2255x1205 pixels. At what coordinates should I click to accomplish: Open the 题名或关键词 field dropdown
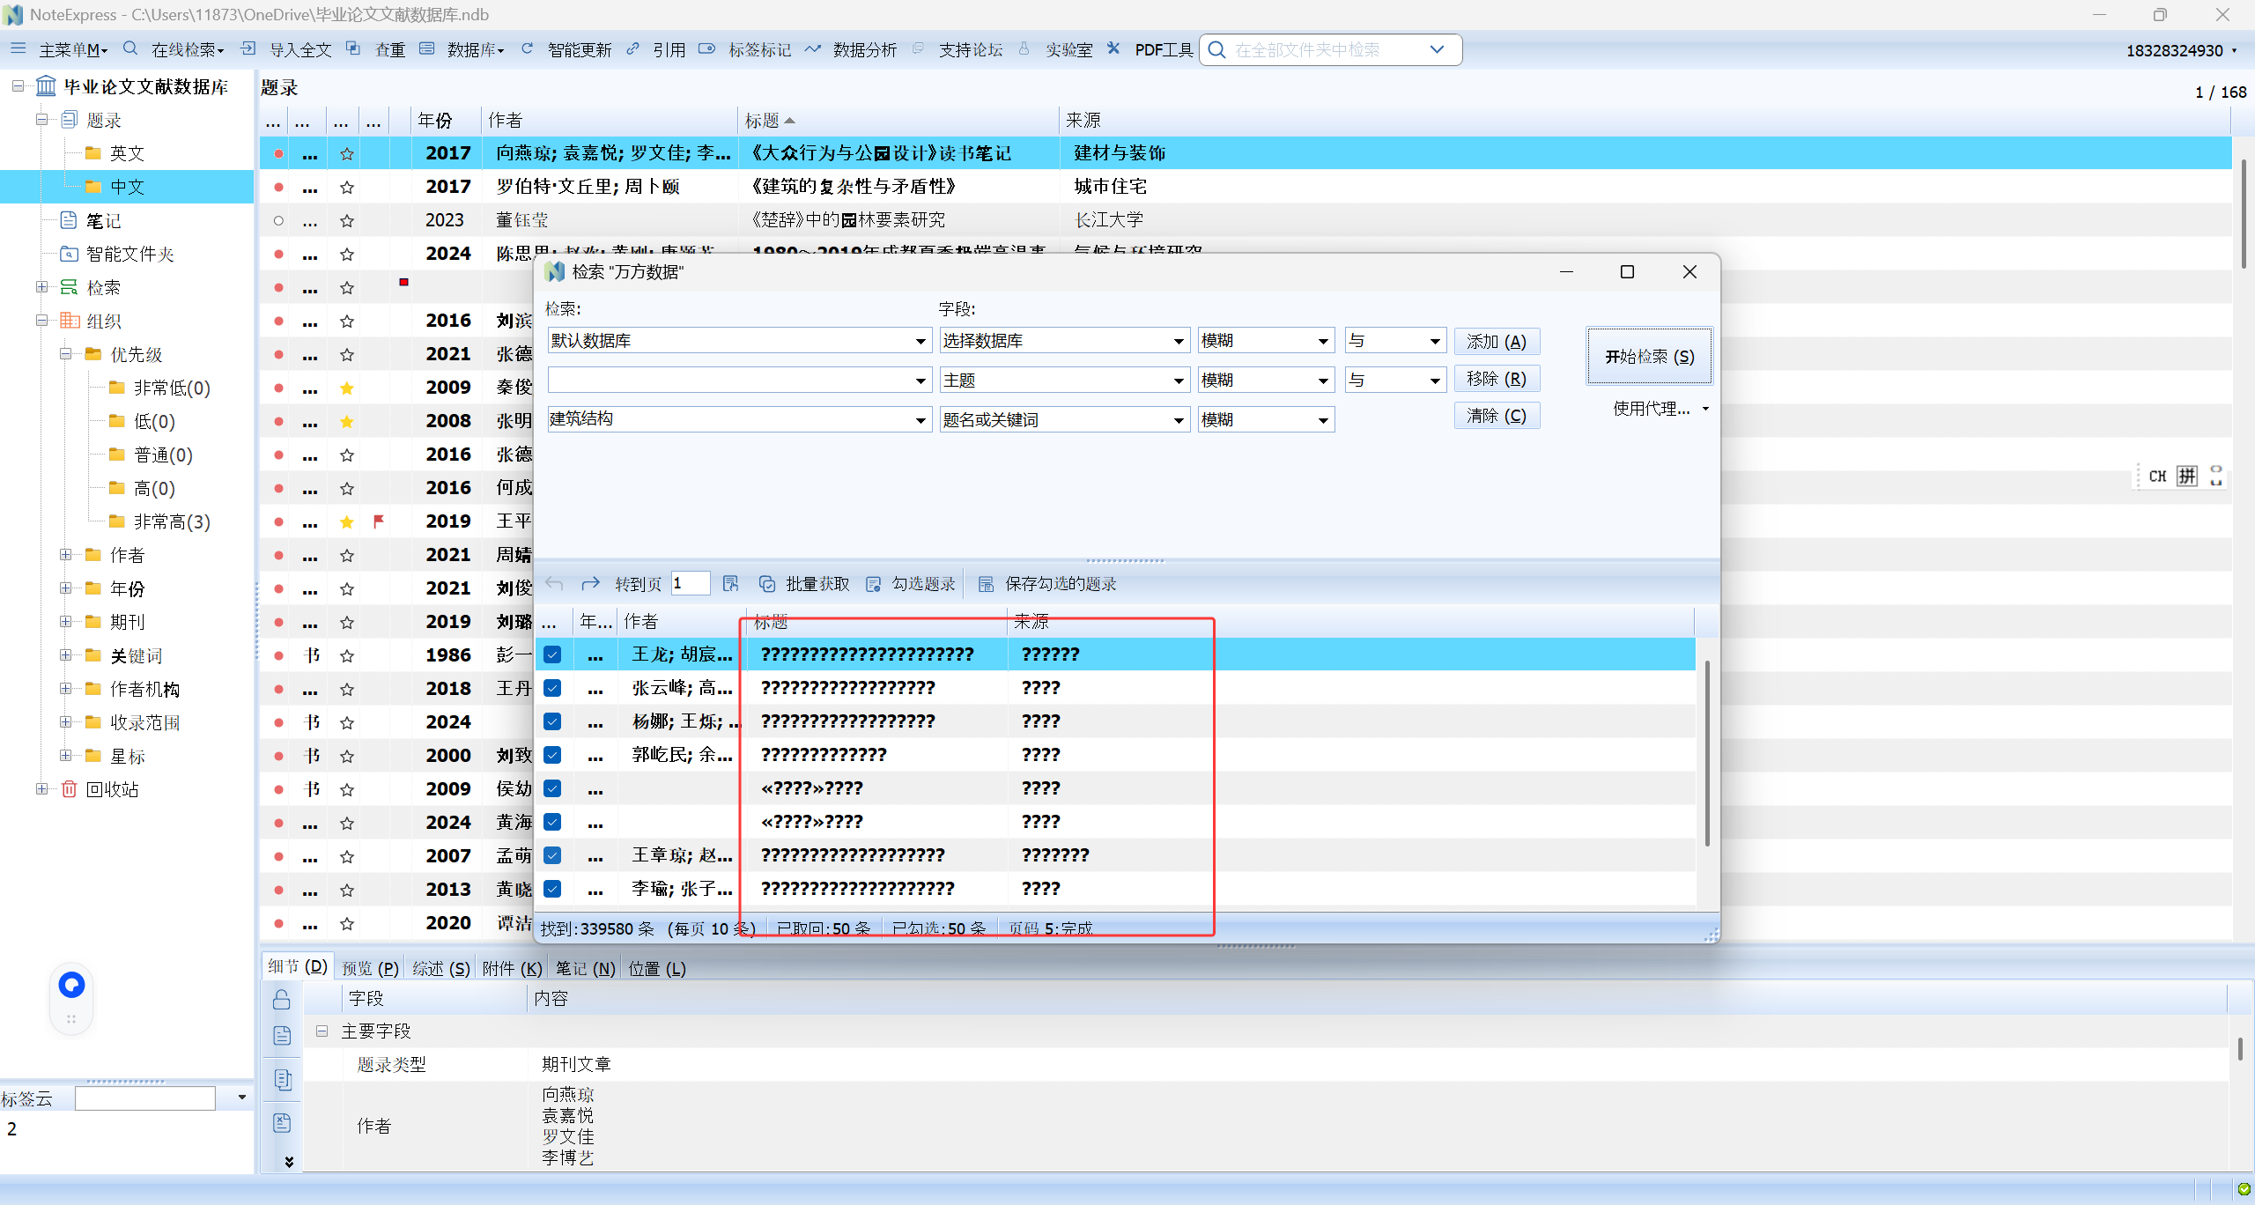1179,420
